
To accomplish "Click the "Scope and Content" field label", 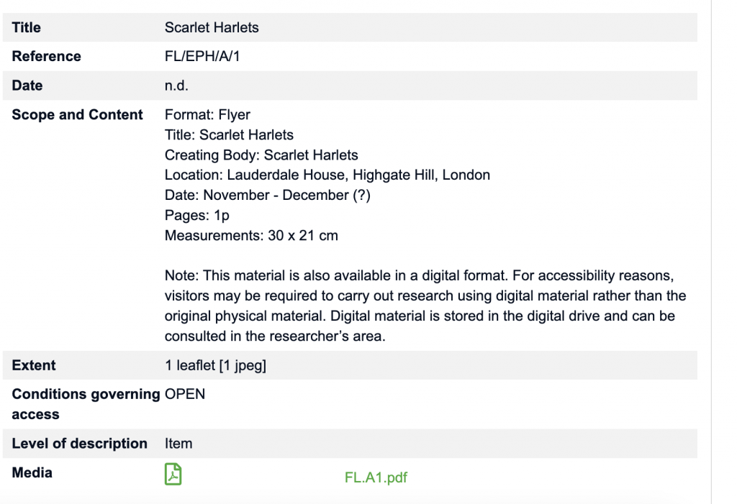I will tap(78, 115).
